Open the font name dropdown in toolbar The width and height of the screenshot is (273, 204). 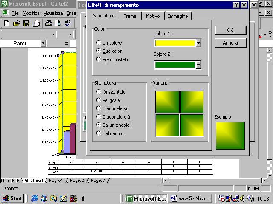point(53,34)
